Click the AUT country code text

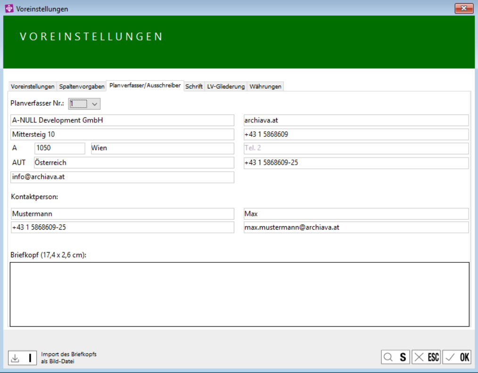[x=19, y=162]
